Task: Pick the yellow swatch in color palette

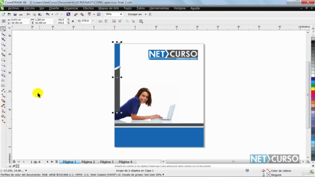Action: [x=313, y=89]
